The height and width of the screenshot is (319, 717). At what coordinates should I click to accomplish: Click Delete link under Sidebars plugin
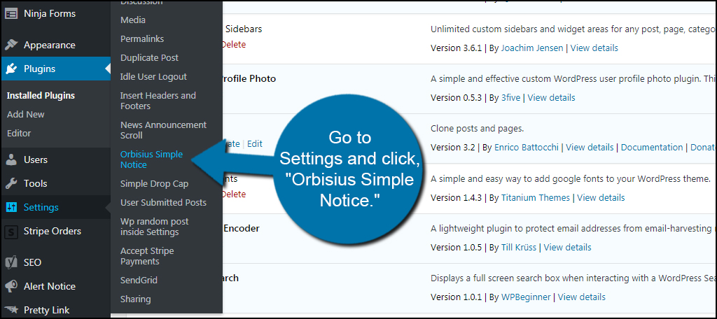234,45
